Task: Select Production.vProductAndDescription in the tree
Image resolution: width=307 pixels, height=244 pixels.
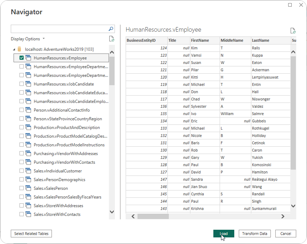Action: (66, 128)
